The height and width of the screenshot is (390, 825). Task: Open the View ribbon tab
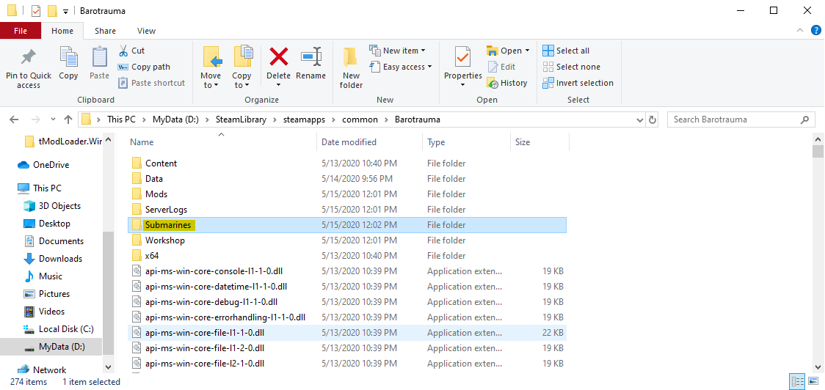(x=146, y=31)
